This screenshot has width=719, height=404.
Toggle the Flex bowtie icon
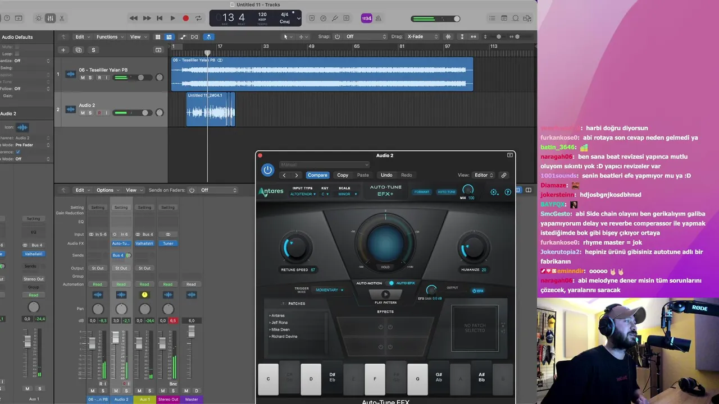point(194,37)
